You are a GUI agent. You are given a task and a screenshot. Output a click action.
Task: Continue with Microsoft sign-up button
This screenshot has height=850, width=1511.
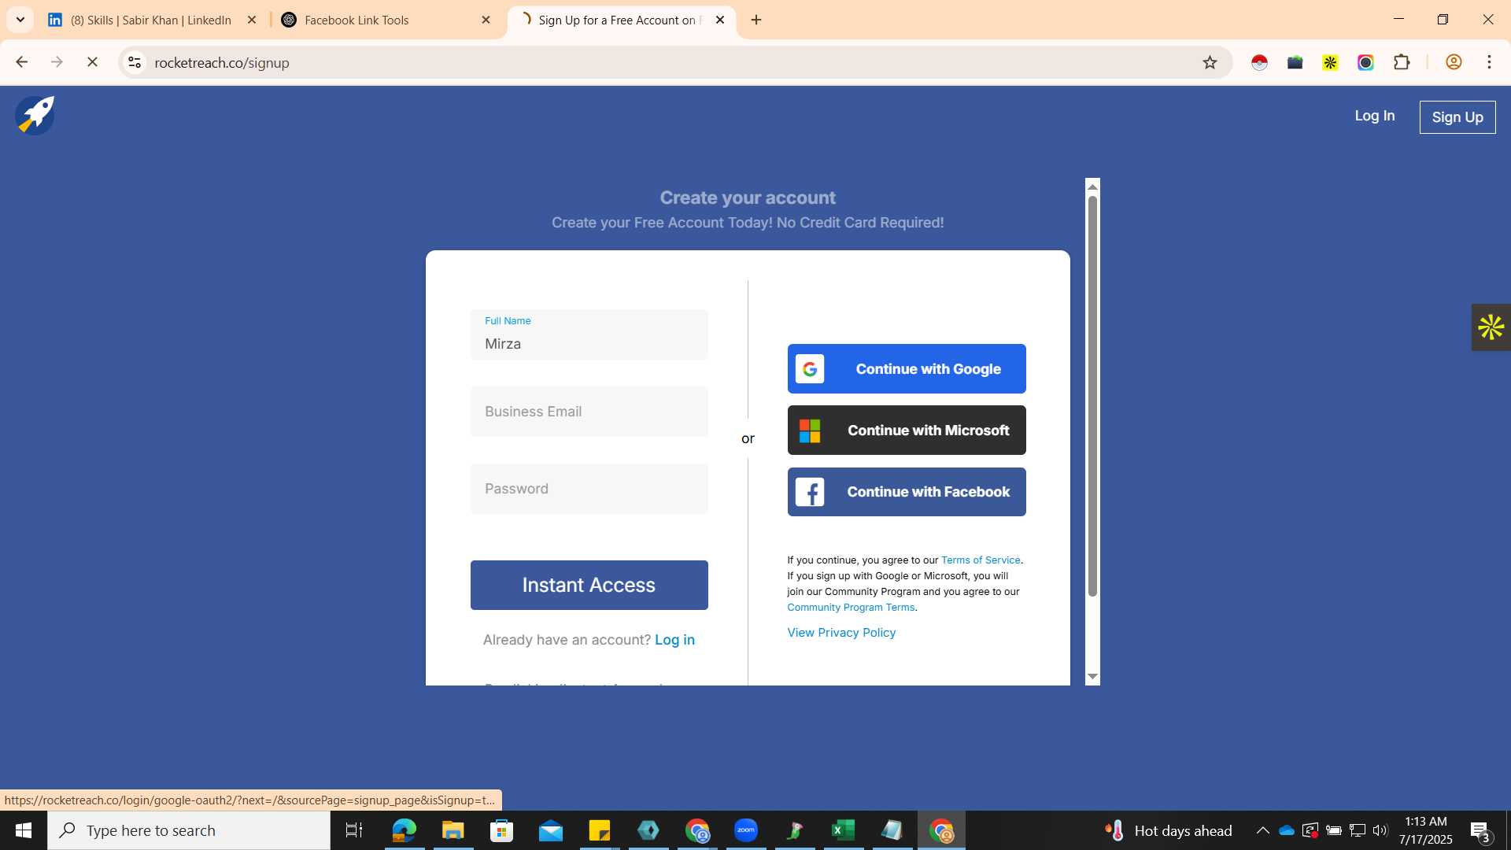pos(907,430)
